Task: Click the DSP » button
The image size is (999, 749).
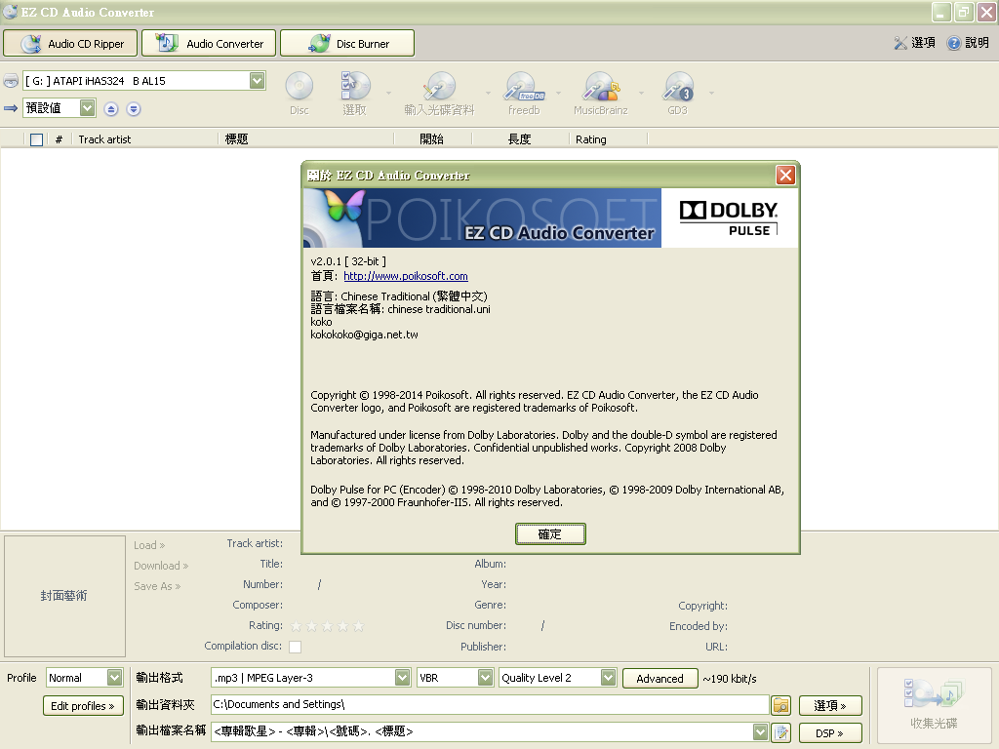Action: pos(830,733)
